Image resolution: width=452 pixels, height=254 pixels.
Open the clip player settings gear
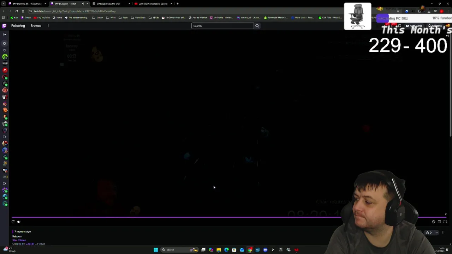(x=434, y=222)
